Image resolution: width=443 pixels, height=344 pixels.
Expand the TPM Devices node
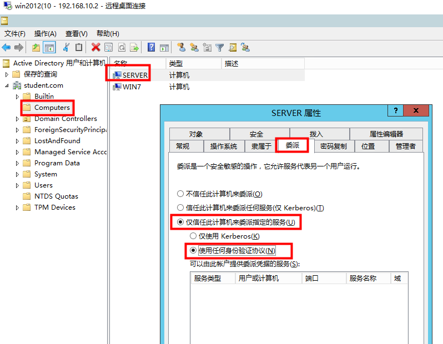pyautogui.click(x=17, y=208)
